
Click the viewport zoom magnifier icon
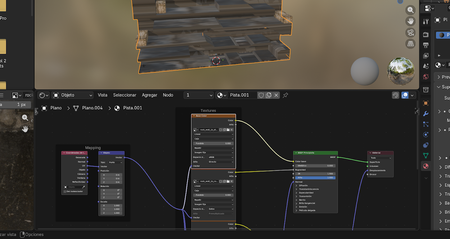point(410,10)
